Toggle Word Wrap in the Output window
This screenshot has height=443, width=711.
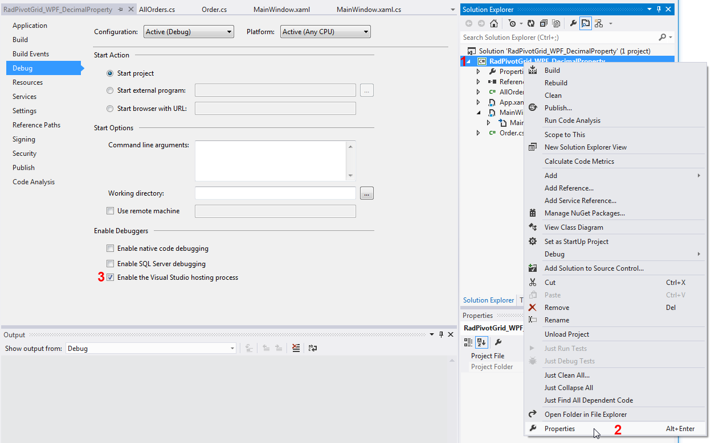[x=312, y=348]
